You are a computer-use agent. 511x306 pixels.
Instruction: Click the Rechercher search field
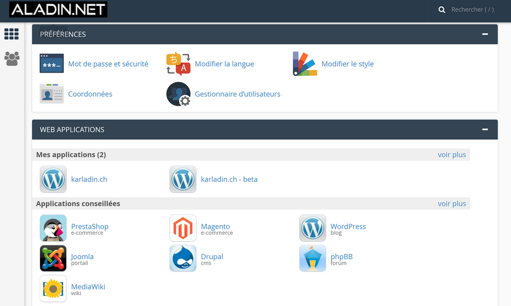pos(472,9)
